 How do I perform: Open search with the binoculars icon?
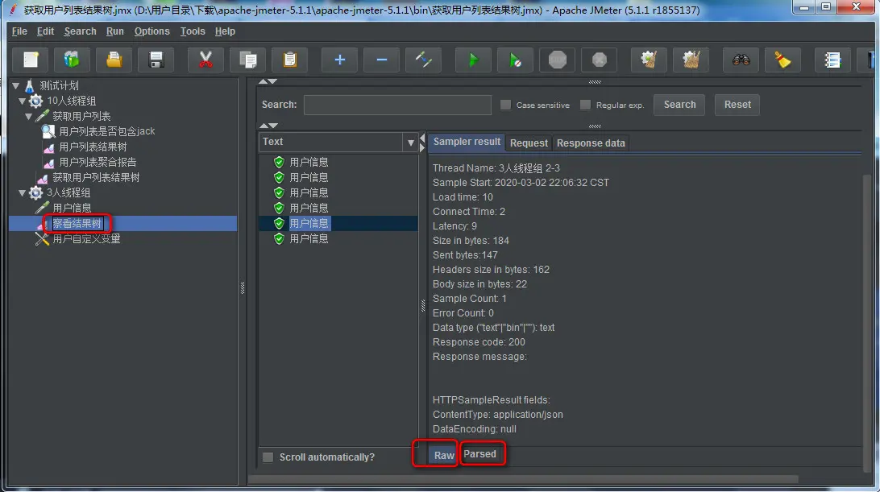coord(741,60)
